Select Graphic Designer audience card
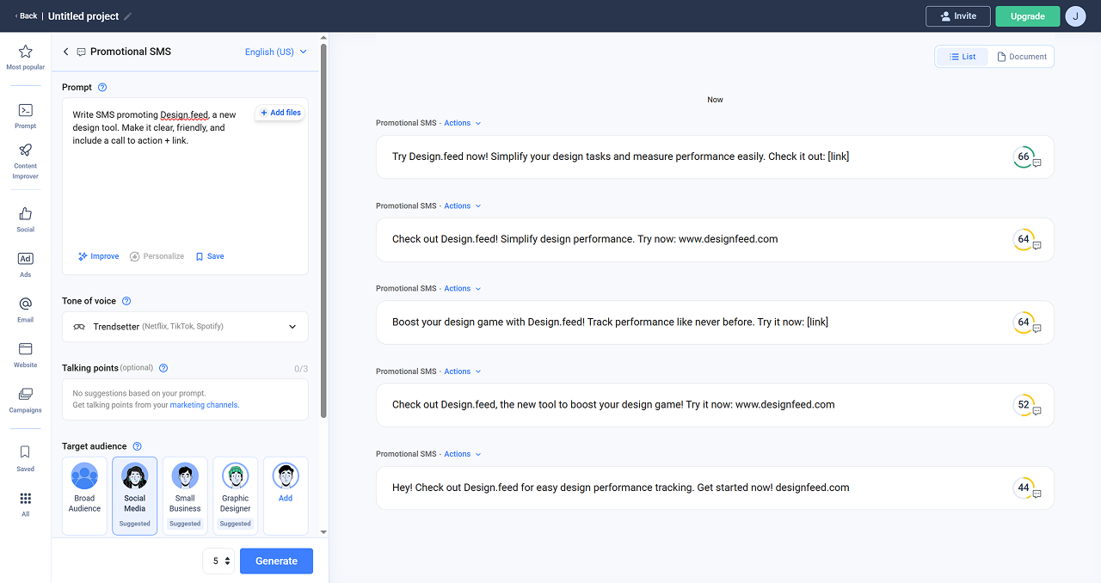Screen dimensions: 1101x583 coord(235,495)
